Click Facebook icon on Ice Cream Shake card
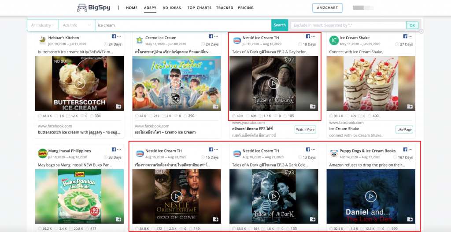The image size is (451, 232). pyautogui.click(x=405, y=36)
